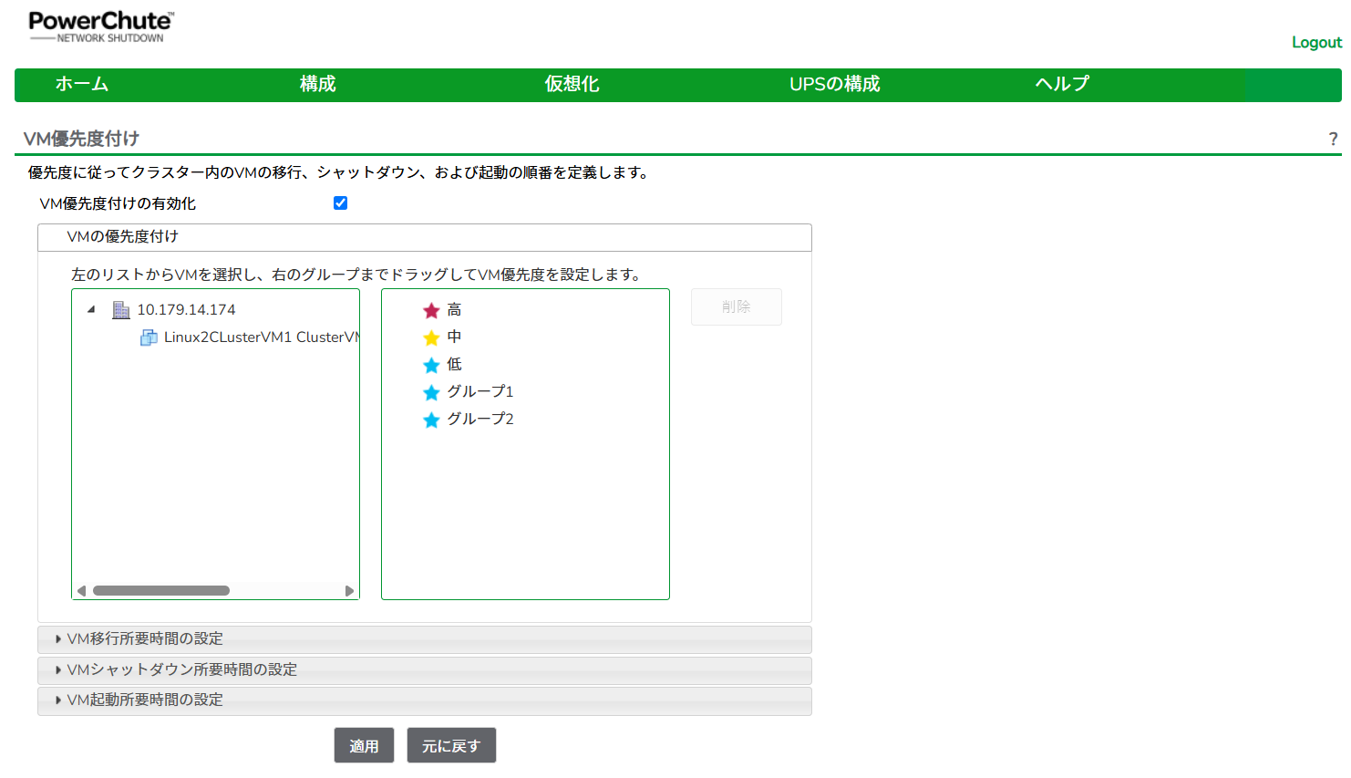Click the host building icon for 10.179.14.174
The image size is (1351, 778).
pyautogui.click(x=121, y=310)
